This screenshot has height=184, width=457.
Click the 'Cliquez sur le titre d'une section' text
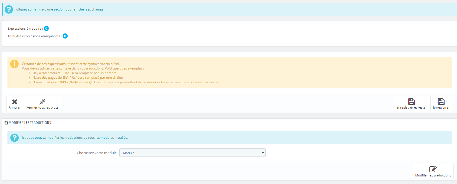click(60, 9)
